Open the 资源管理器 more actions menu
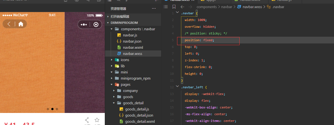 tap(154, 8)
